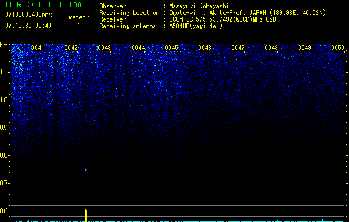The width and height of the screenshot is (349, 222).
Task: Click the ICOM IC-575 53.7492 MHz receiver text
Action: (x=222, y=19)
